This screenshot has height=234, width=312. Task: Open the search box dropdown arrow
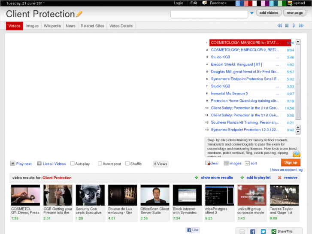click(252, 13)
